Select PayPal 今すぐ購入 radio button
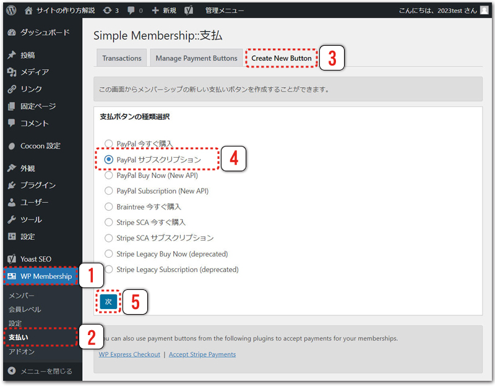 pos(109,143)
